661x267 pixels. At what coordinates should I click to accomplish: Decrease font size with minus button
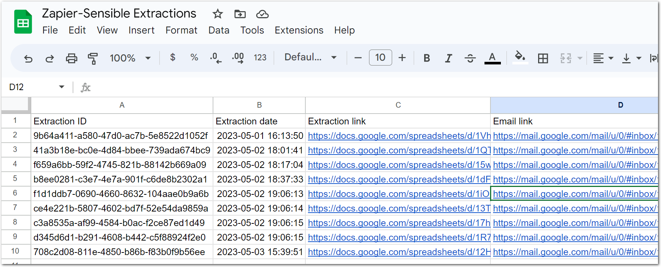[x=358, y=58]
